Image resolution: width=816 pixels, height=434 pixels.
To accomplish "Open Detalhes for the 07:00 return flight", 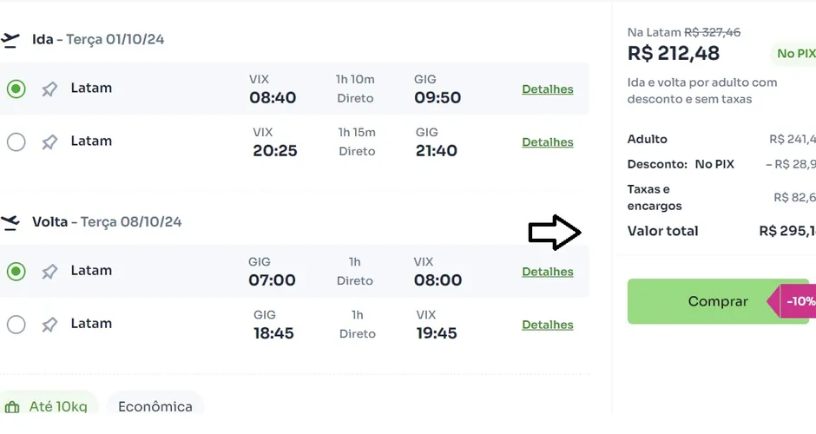I will tap(548, 273).
